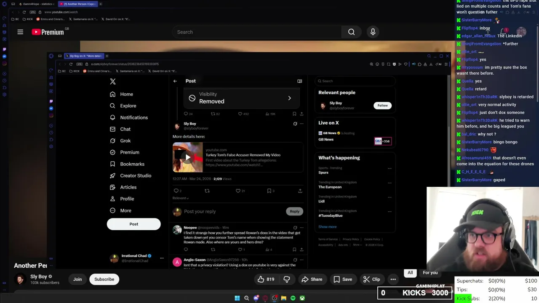Open the Spotify taskbar icon
Image resolution: width=539 pixels, height=303 pixels.
[x=293, y=298]
